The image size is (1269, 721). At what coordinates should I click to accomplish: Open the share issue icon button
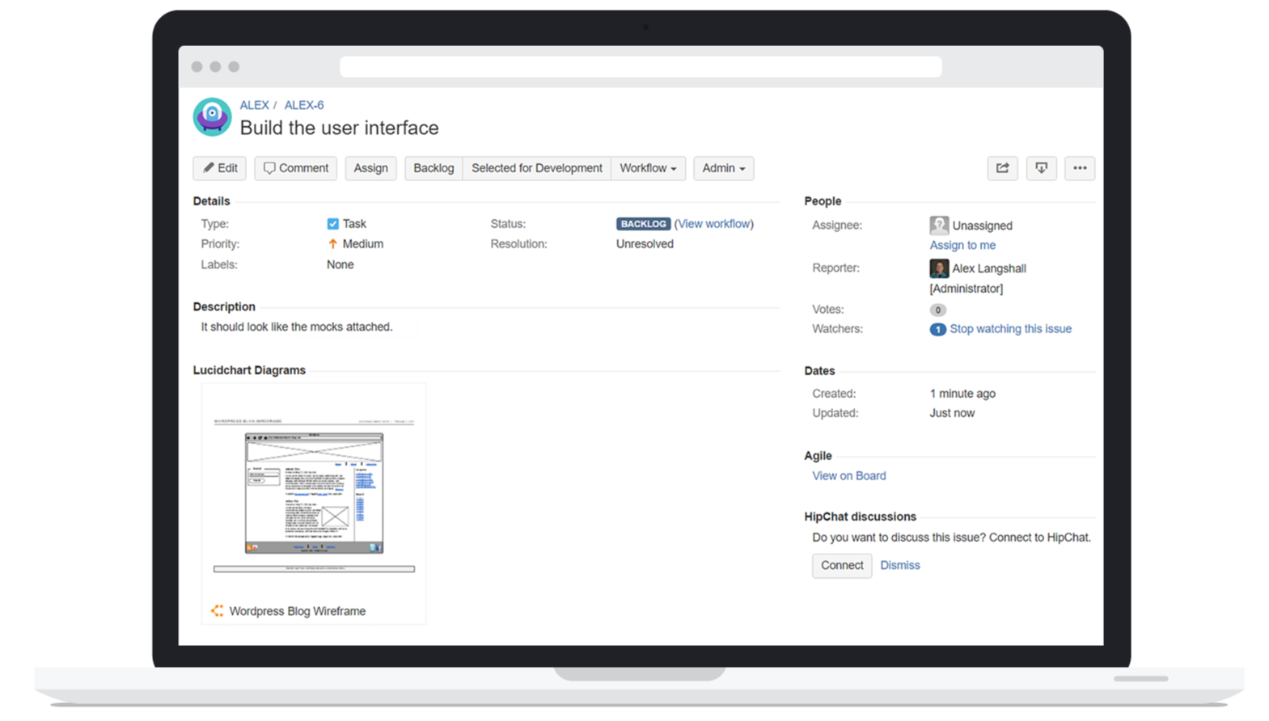point(1002,168)
